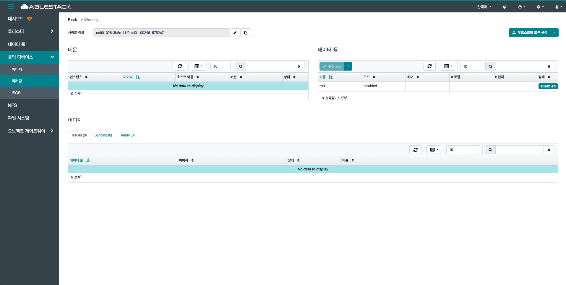Click the data pool search input field
This screenshot has width=566, height=285.
(520, 66)
